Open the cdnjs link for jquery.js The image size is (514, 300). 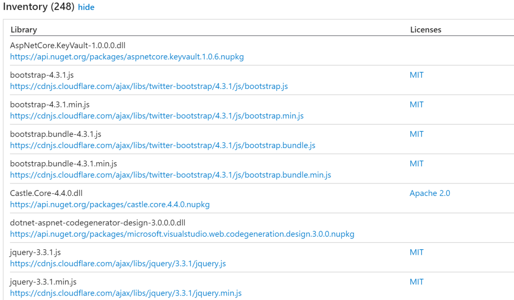118,264
